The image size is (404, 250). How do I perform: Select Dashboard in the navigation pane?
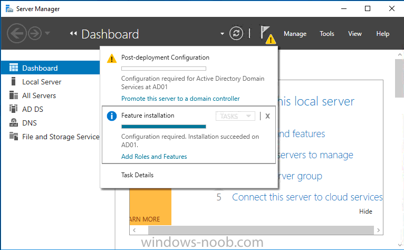(x=50, y=68)
